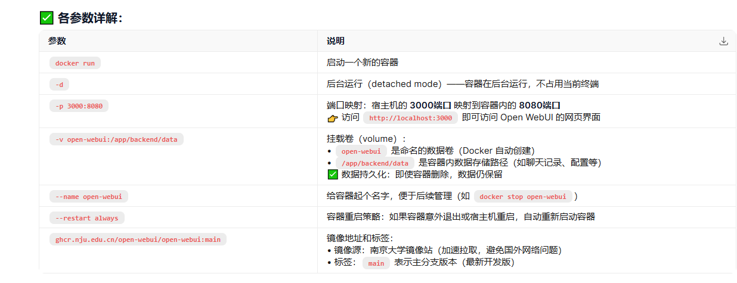Click the 挂载卷 (volume) line

366,139
